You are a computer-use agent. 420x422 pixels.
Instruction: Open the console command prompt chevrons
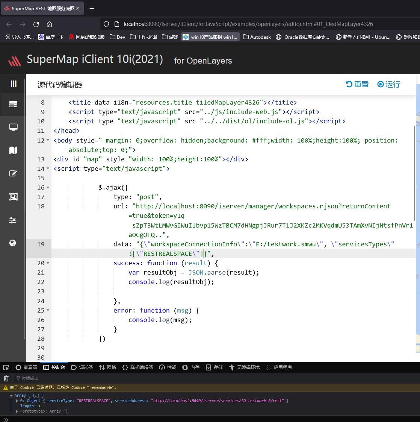coord(6,420)
